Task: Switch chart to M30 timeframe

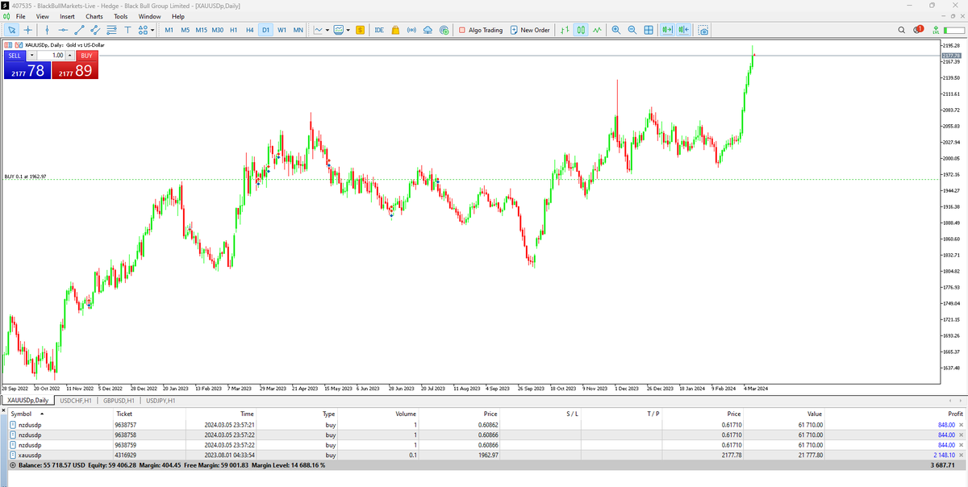Action: [217, 30]
